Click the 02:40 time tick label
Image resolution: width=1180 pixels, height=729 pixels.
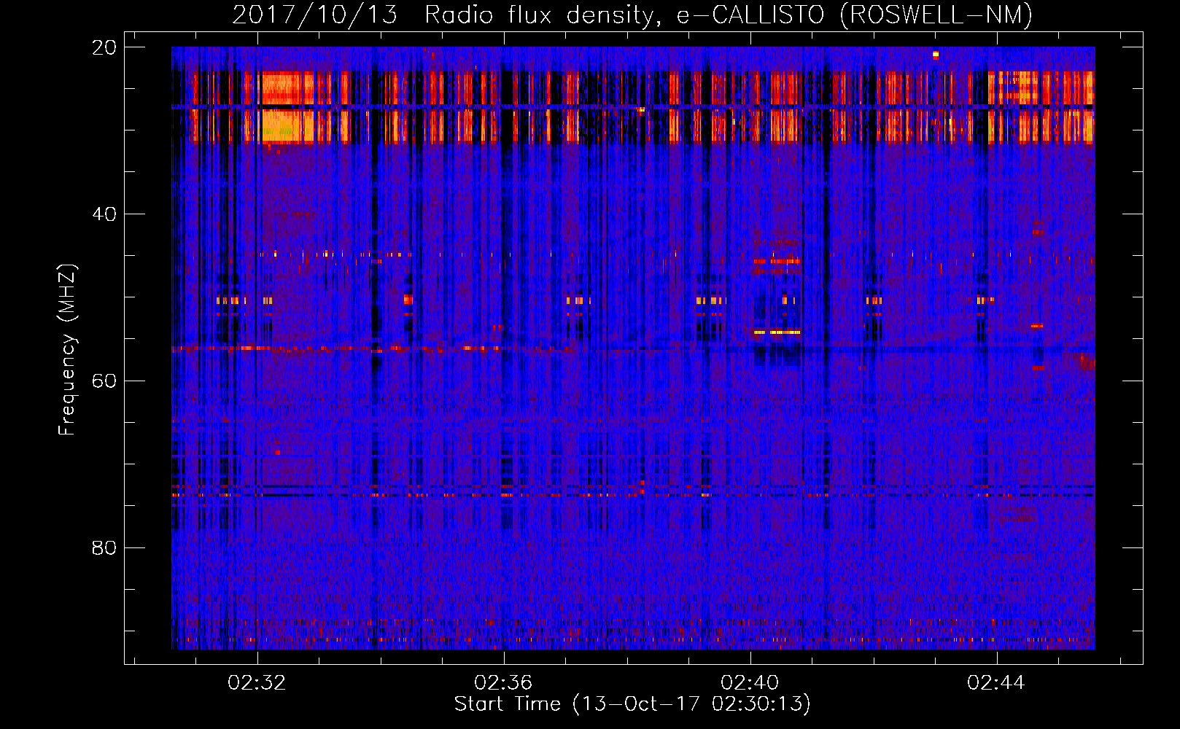click(750, 683)
